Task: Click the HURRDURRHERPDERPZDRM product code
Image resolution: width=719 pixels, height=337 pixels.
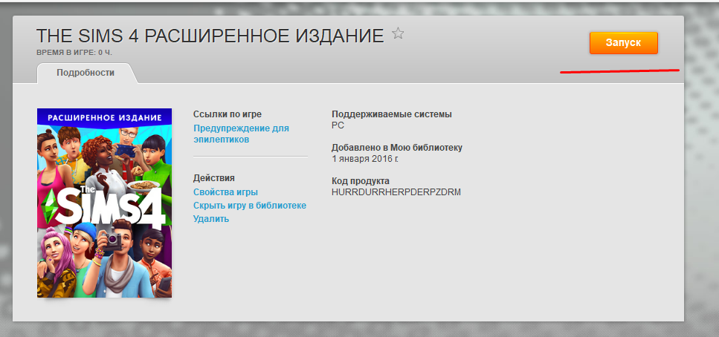Action: [396, 192]
